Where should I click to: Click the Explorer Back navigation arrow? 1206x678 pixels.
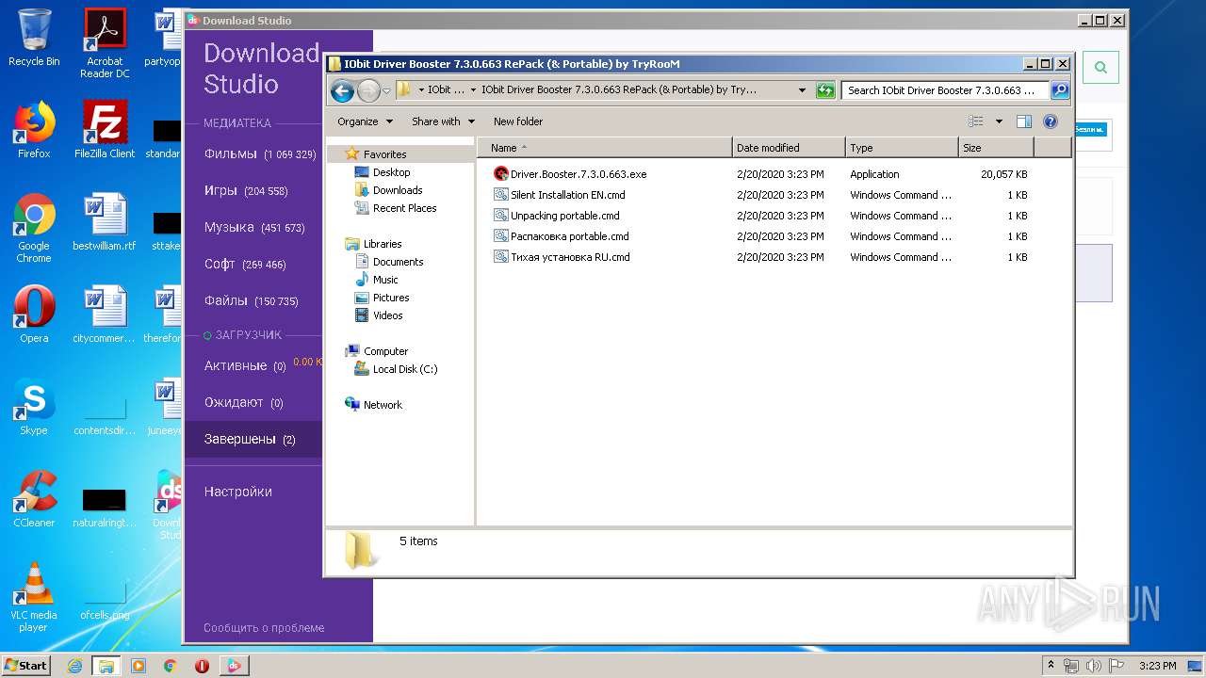point(342,90)
